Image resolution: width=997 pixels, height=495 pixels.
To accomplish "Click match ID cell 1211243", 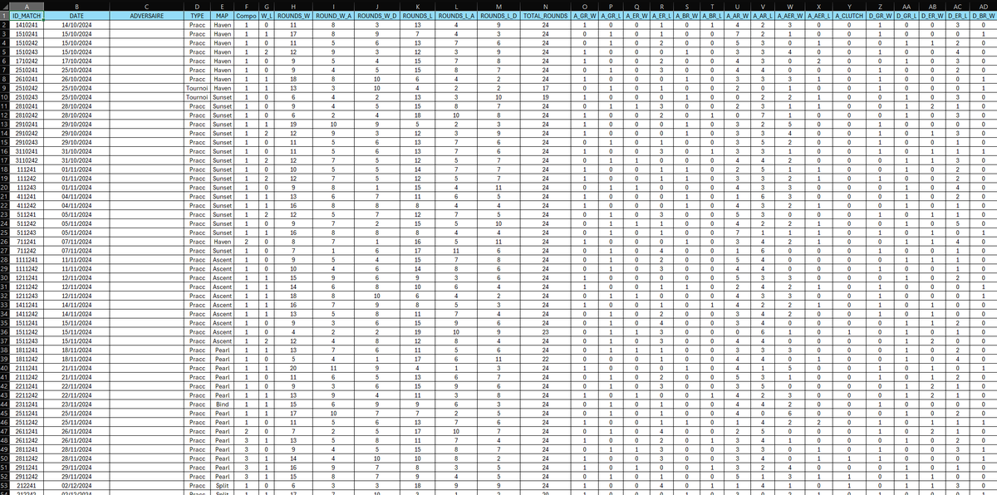I will pyautogui.click(x=28, y=296).
